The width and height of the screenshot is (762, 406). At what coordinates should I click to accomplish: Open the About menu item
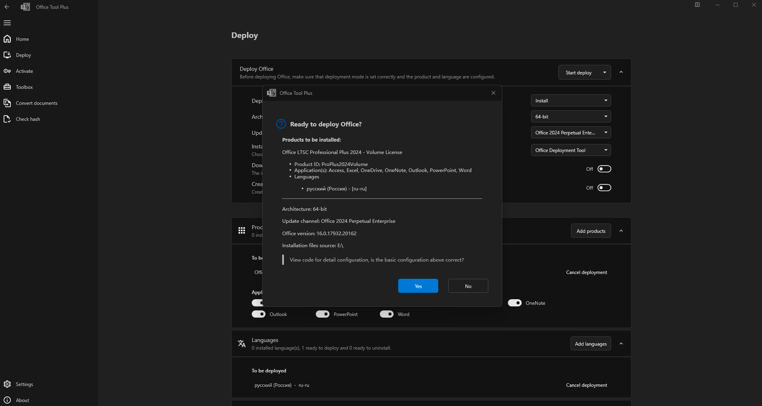(x=49, y=400)
